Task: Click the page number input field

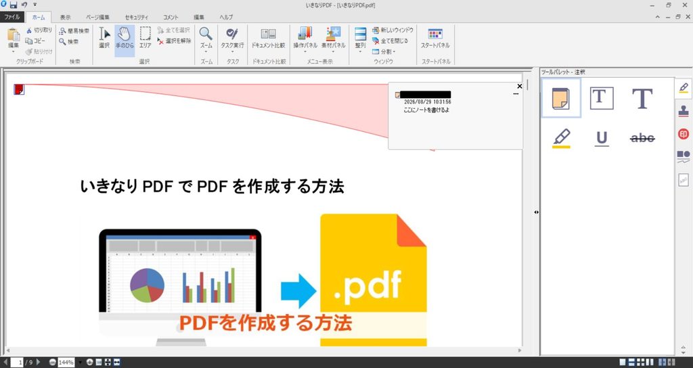Action: pyautogui.click(x=18, y=363)
